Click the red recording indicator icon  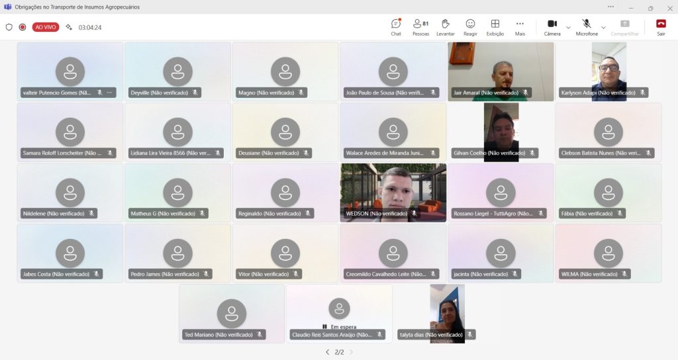coord(23,27)
